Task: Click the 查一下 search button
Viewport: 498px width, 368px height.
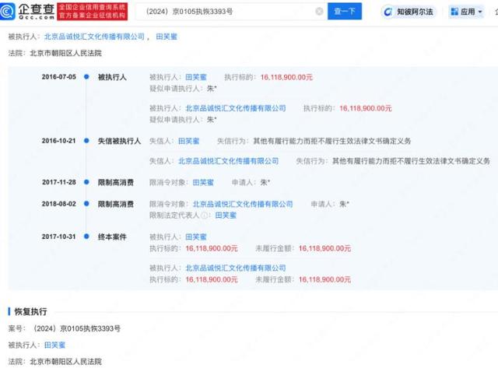Action: click(345, 12)
